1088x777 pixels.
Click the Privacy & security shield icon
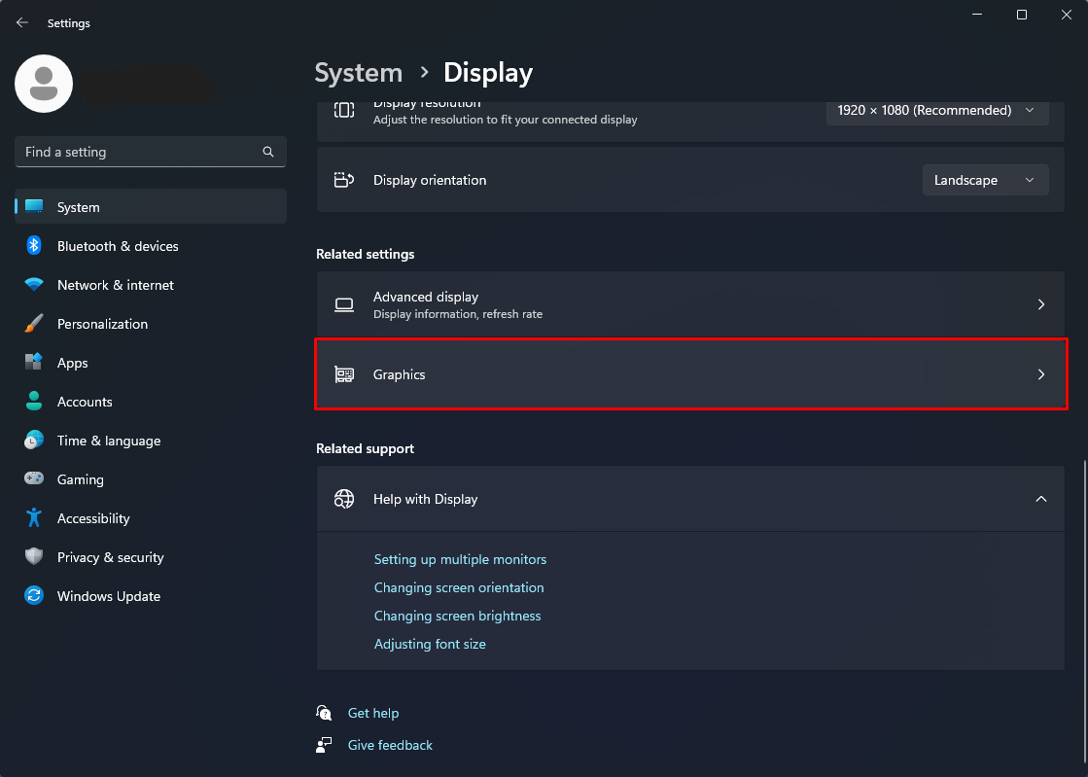[34, 557]
